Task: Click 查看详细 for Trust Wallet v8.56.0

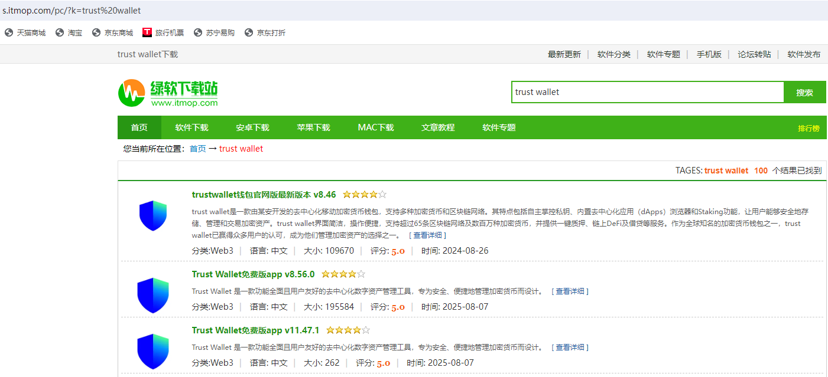Action: 570,291
